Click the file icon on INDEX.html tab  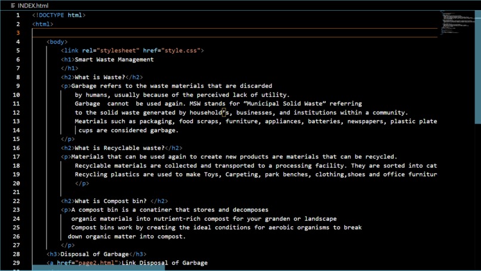click(x=13, y=5)
